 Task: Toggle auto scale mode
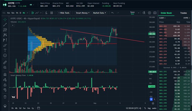tap(154, 108)
